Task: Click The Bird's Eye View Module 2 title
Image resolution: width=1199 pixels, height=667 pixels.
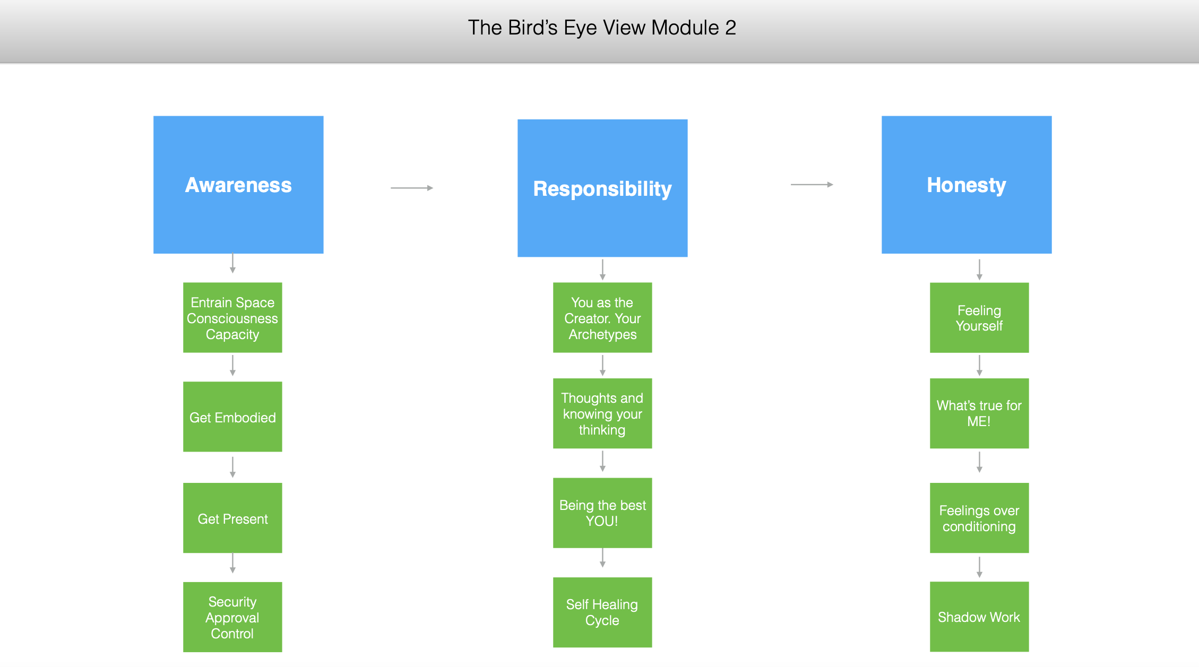Action: pyautogui.click(x=602, y=28)
